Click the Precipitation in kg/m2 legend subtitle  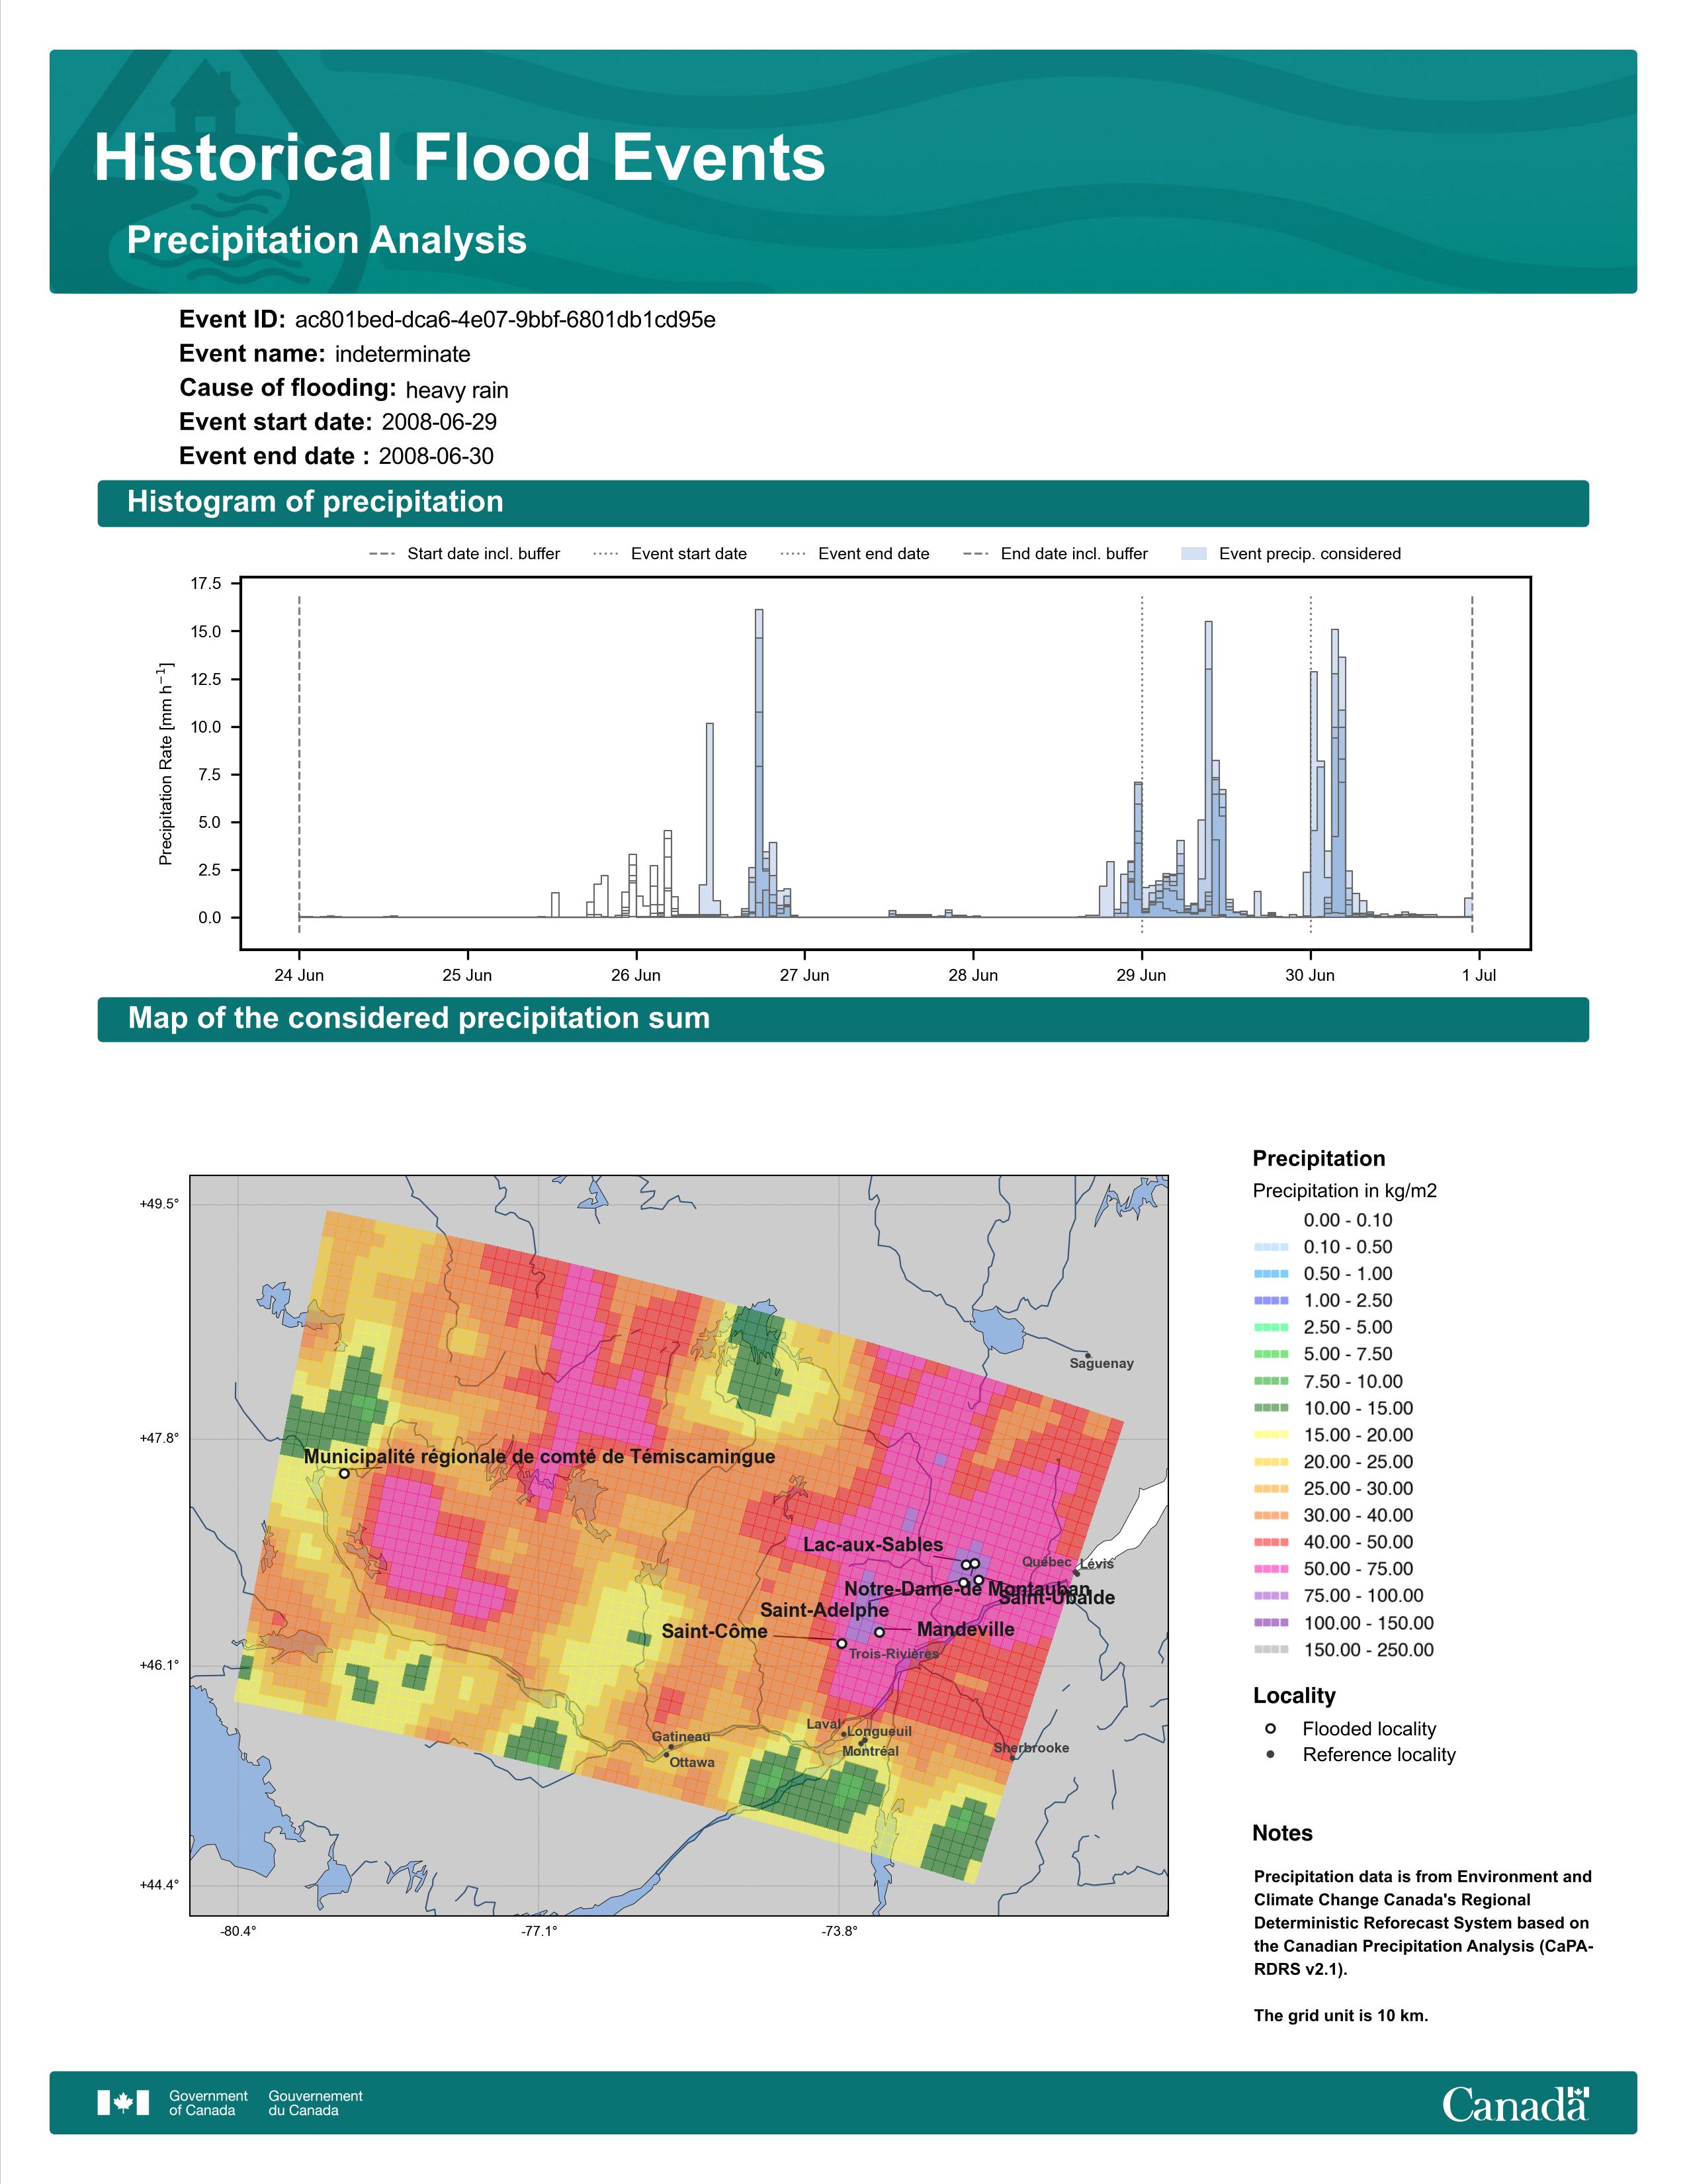(1344, 1191)
